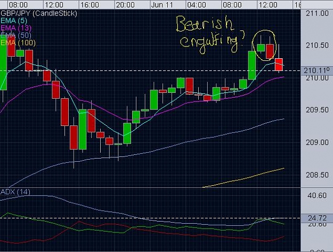Click the yellow EMA 100 line
The image size is (333, 252).
[x=243, y=178]
